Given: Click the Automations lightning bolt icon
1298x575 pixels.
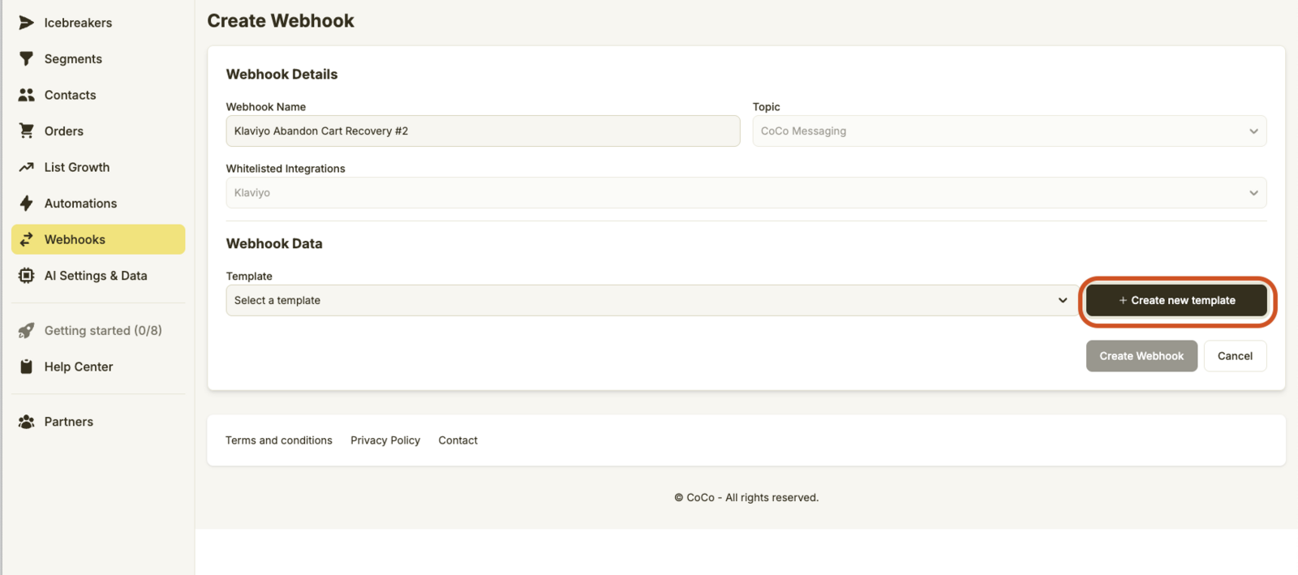Looking at the screenshot, I should click(27, 204).
